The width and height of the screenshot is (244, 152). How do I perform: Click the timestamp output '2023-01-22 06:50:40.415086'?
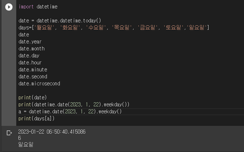pyautogui.click(x=52, y=132)
